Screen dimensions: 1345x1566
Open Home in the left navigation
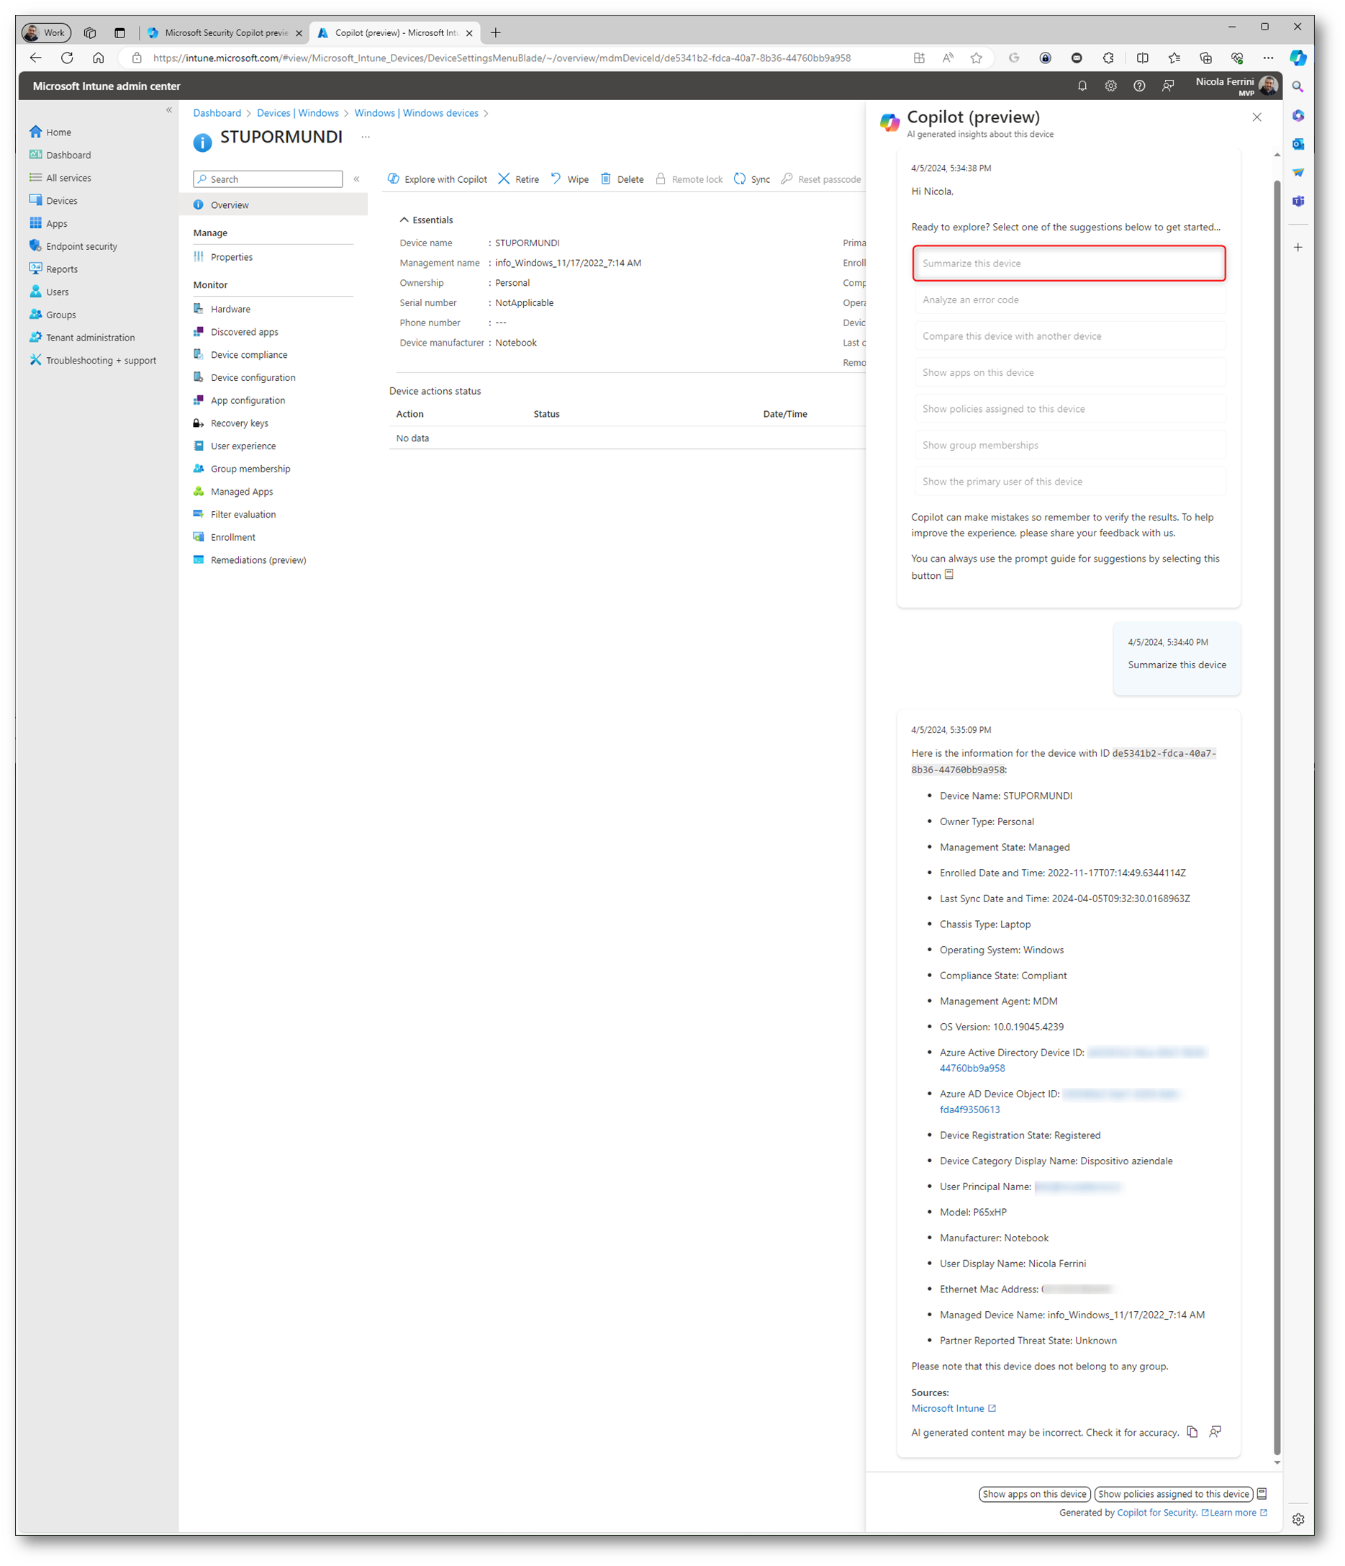click(x=50, y=132)
